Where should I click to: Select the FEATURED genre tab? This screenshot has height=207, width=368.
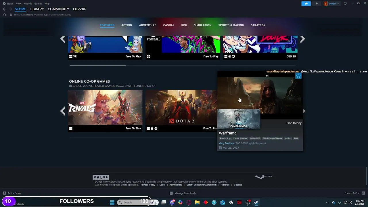click(107, 25)
